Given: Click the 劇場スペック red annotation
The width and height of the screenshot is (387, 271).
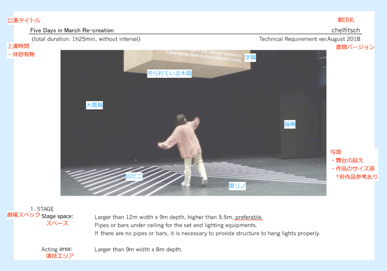Looking at the screenshot, I should pyautogui.click(x=24, y=215).
